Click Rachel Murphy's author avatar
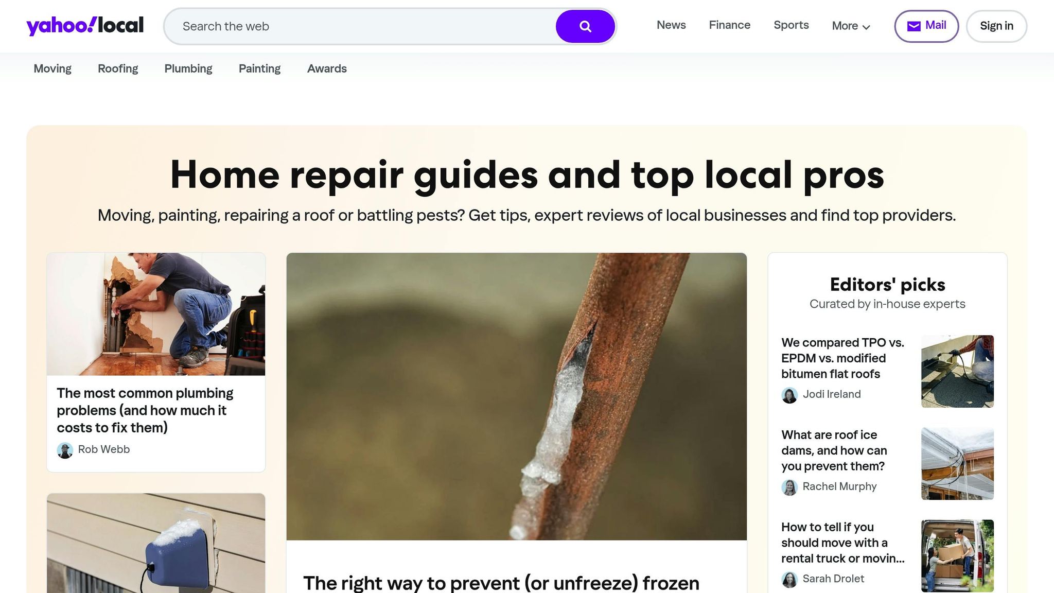The width and height of the screenshot is (1054, 593). (x=789, y=486)
